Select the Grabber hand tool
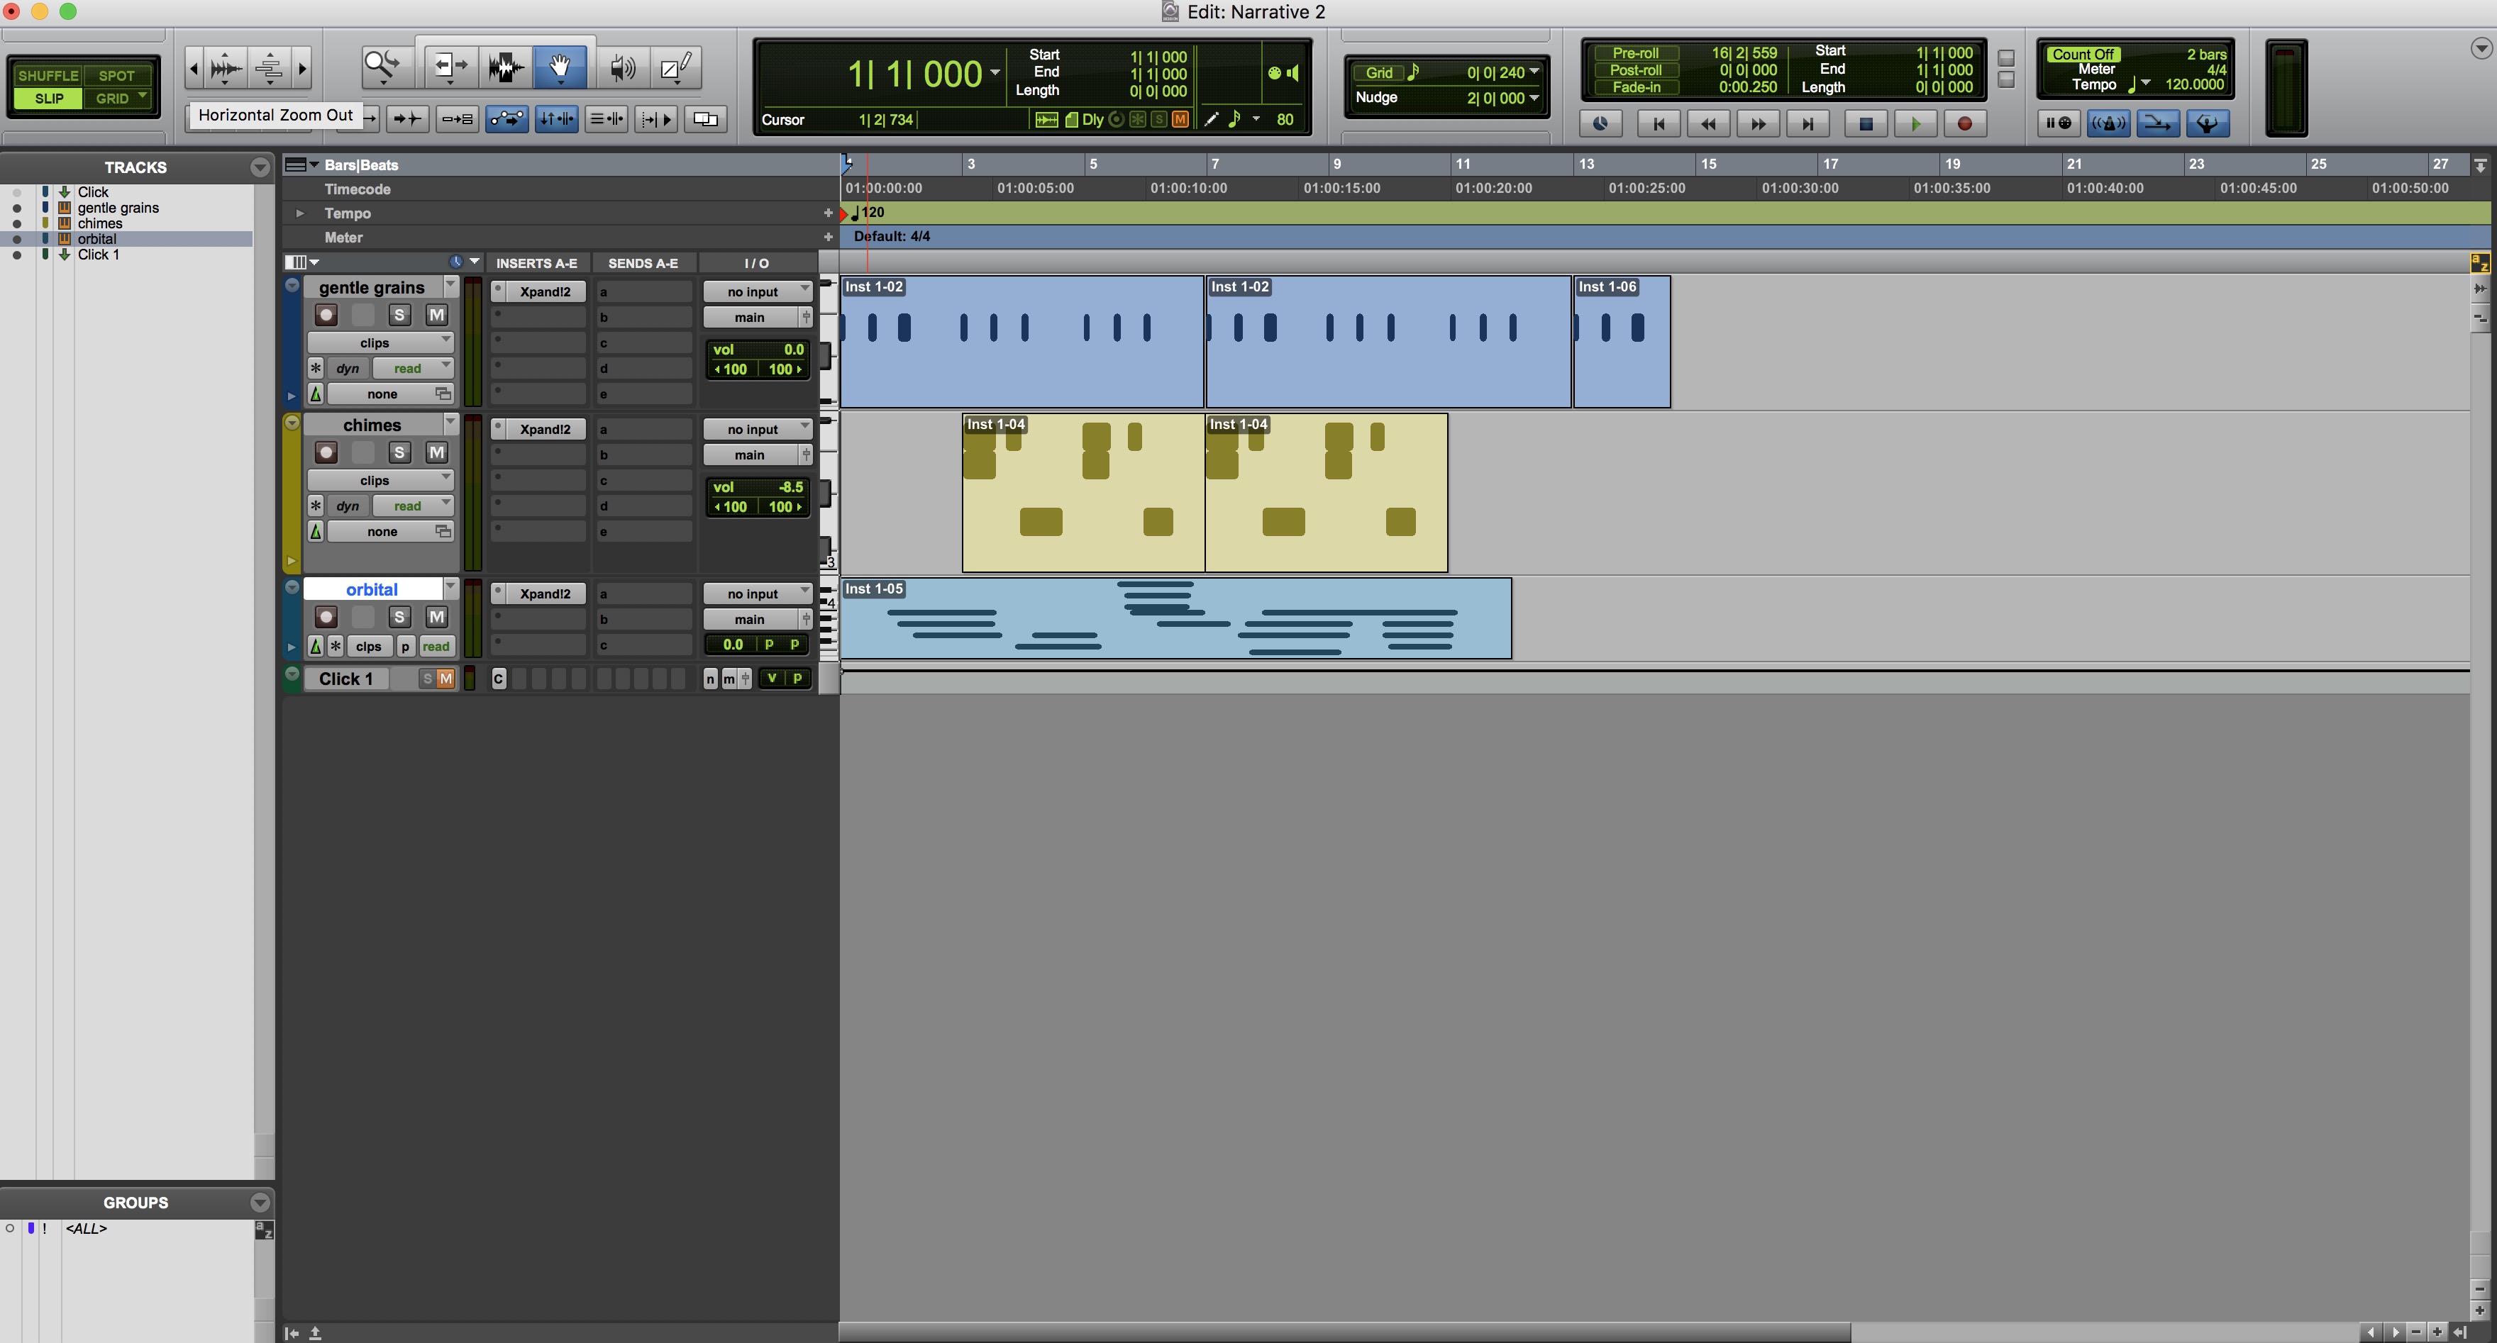This screenshot has width=2497, height=1343. [x=559, y=67]
